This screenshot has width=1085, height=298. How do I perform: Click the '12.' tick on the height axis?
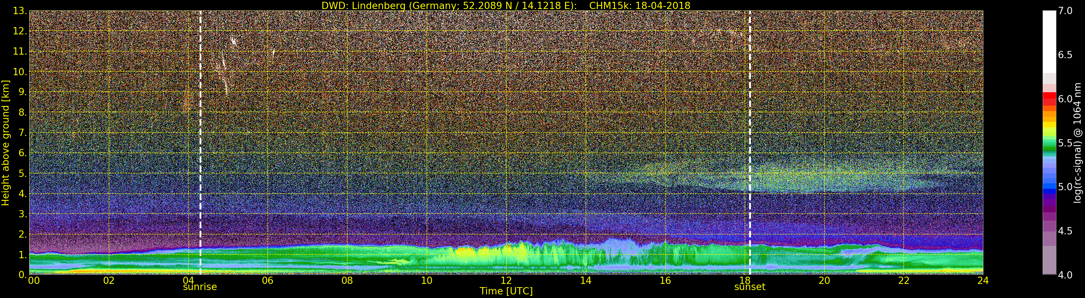pyautogui.click(x=20, y=31)
